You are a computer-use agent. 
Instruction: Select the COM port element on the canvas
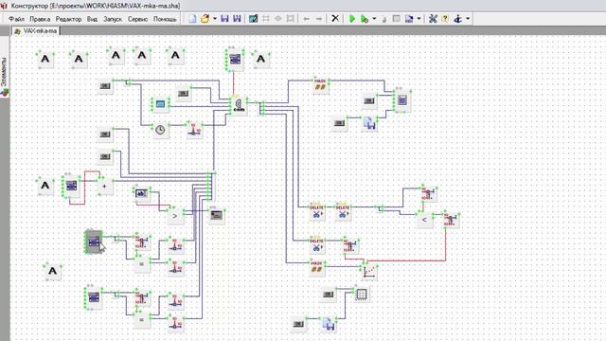click(x=239, y=105)
